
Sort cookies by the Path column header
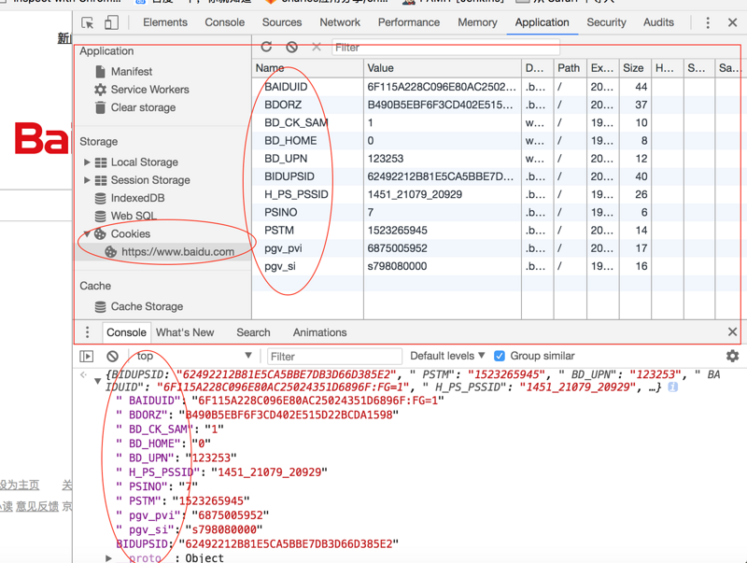tap(570, 68)
